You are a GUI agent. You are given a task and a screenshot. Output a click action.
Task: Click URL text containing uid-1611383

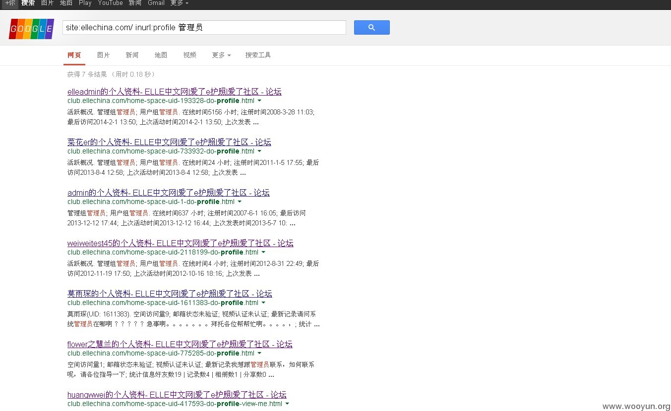click(x=163, y=303)
